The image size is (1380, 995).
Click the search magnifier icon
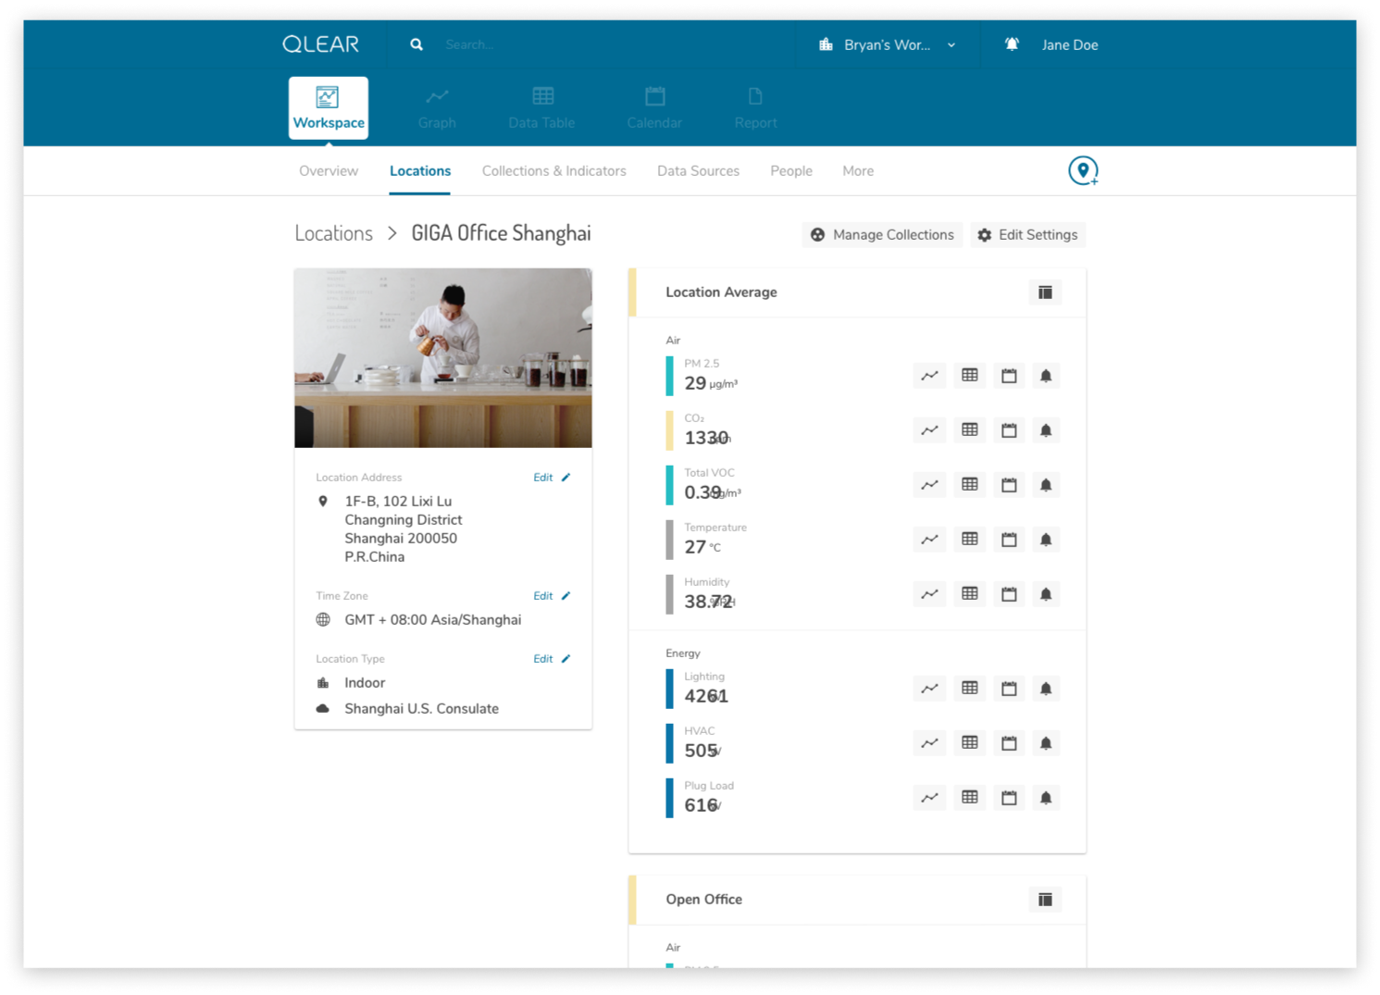[416, 44]
